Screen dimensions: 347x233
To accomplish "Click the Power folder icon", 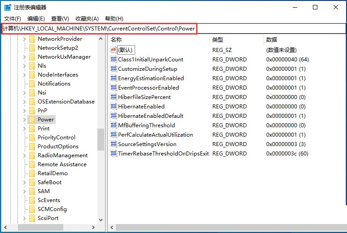I will (x=32, y=120).
